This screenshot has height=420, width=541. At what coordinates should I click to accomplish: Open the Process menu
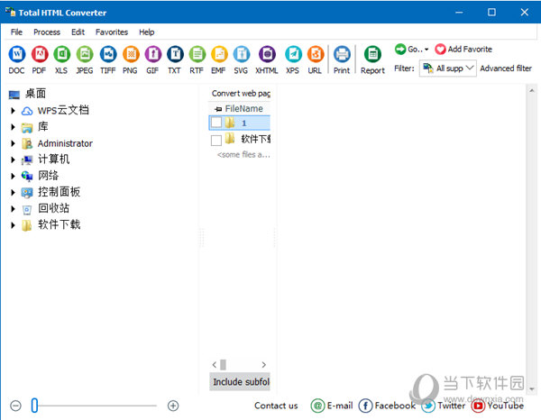pyautogui.click(x=47, y=32)
